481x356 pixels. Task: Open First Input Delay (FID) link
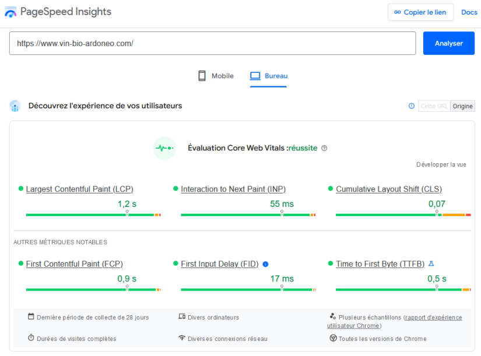220,264
